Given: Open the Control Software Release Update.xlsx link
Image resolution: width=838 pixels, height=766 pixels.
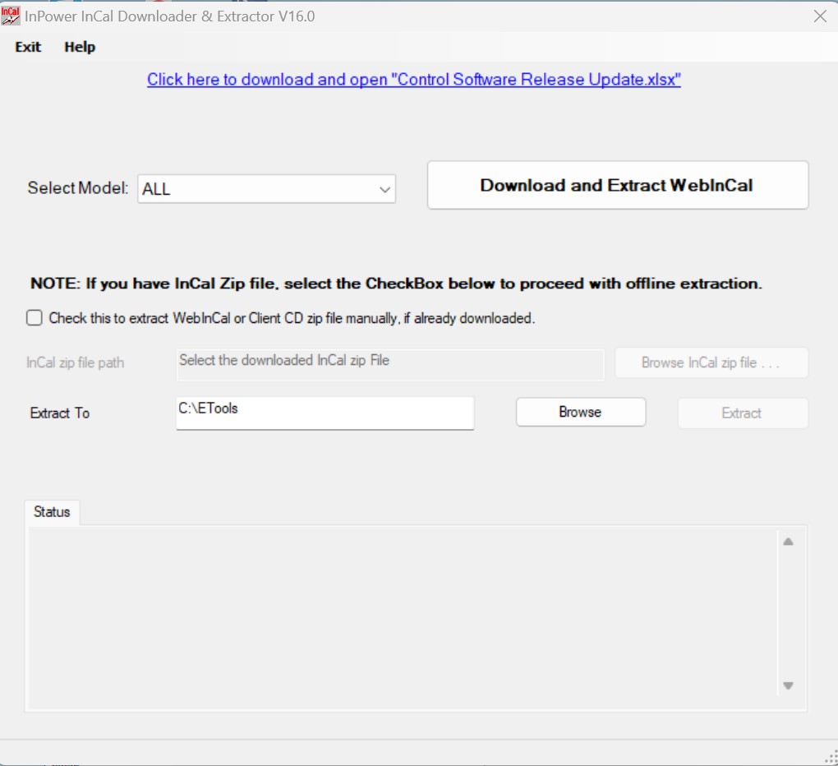Looking at the screenshot, I should (x=413, y=79).
